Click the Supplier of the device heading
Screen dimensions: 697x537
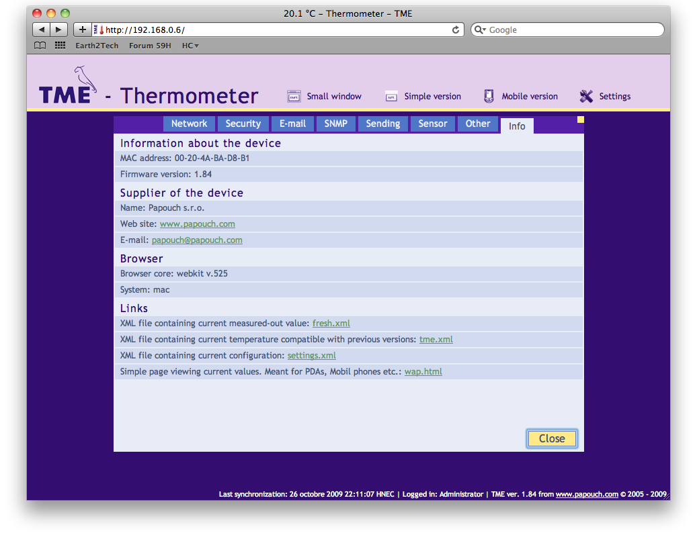click(x=181, y=193)
